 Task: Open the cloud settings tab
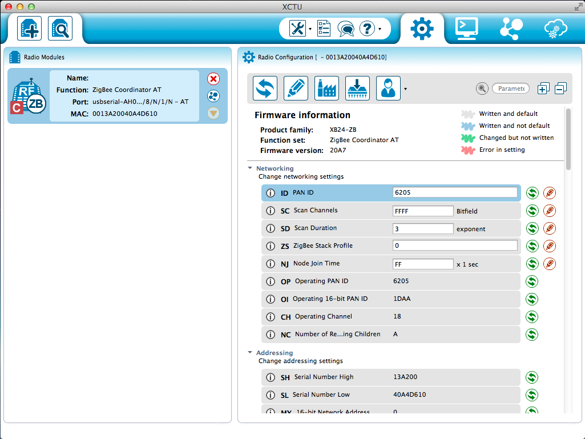[x=555, y=29]
